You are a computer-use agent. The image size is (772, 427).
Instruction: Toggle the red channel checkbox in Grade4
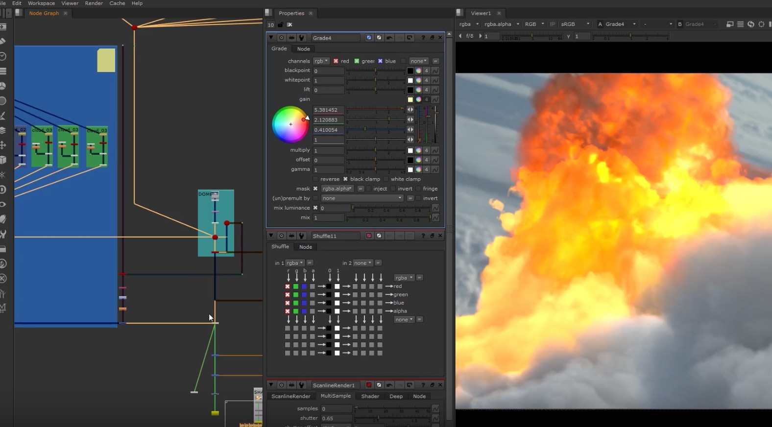[336, 61]
